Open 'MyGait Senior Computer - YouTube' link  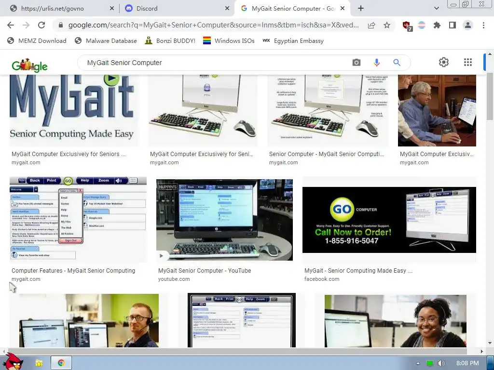point(205,271)
